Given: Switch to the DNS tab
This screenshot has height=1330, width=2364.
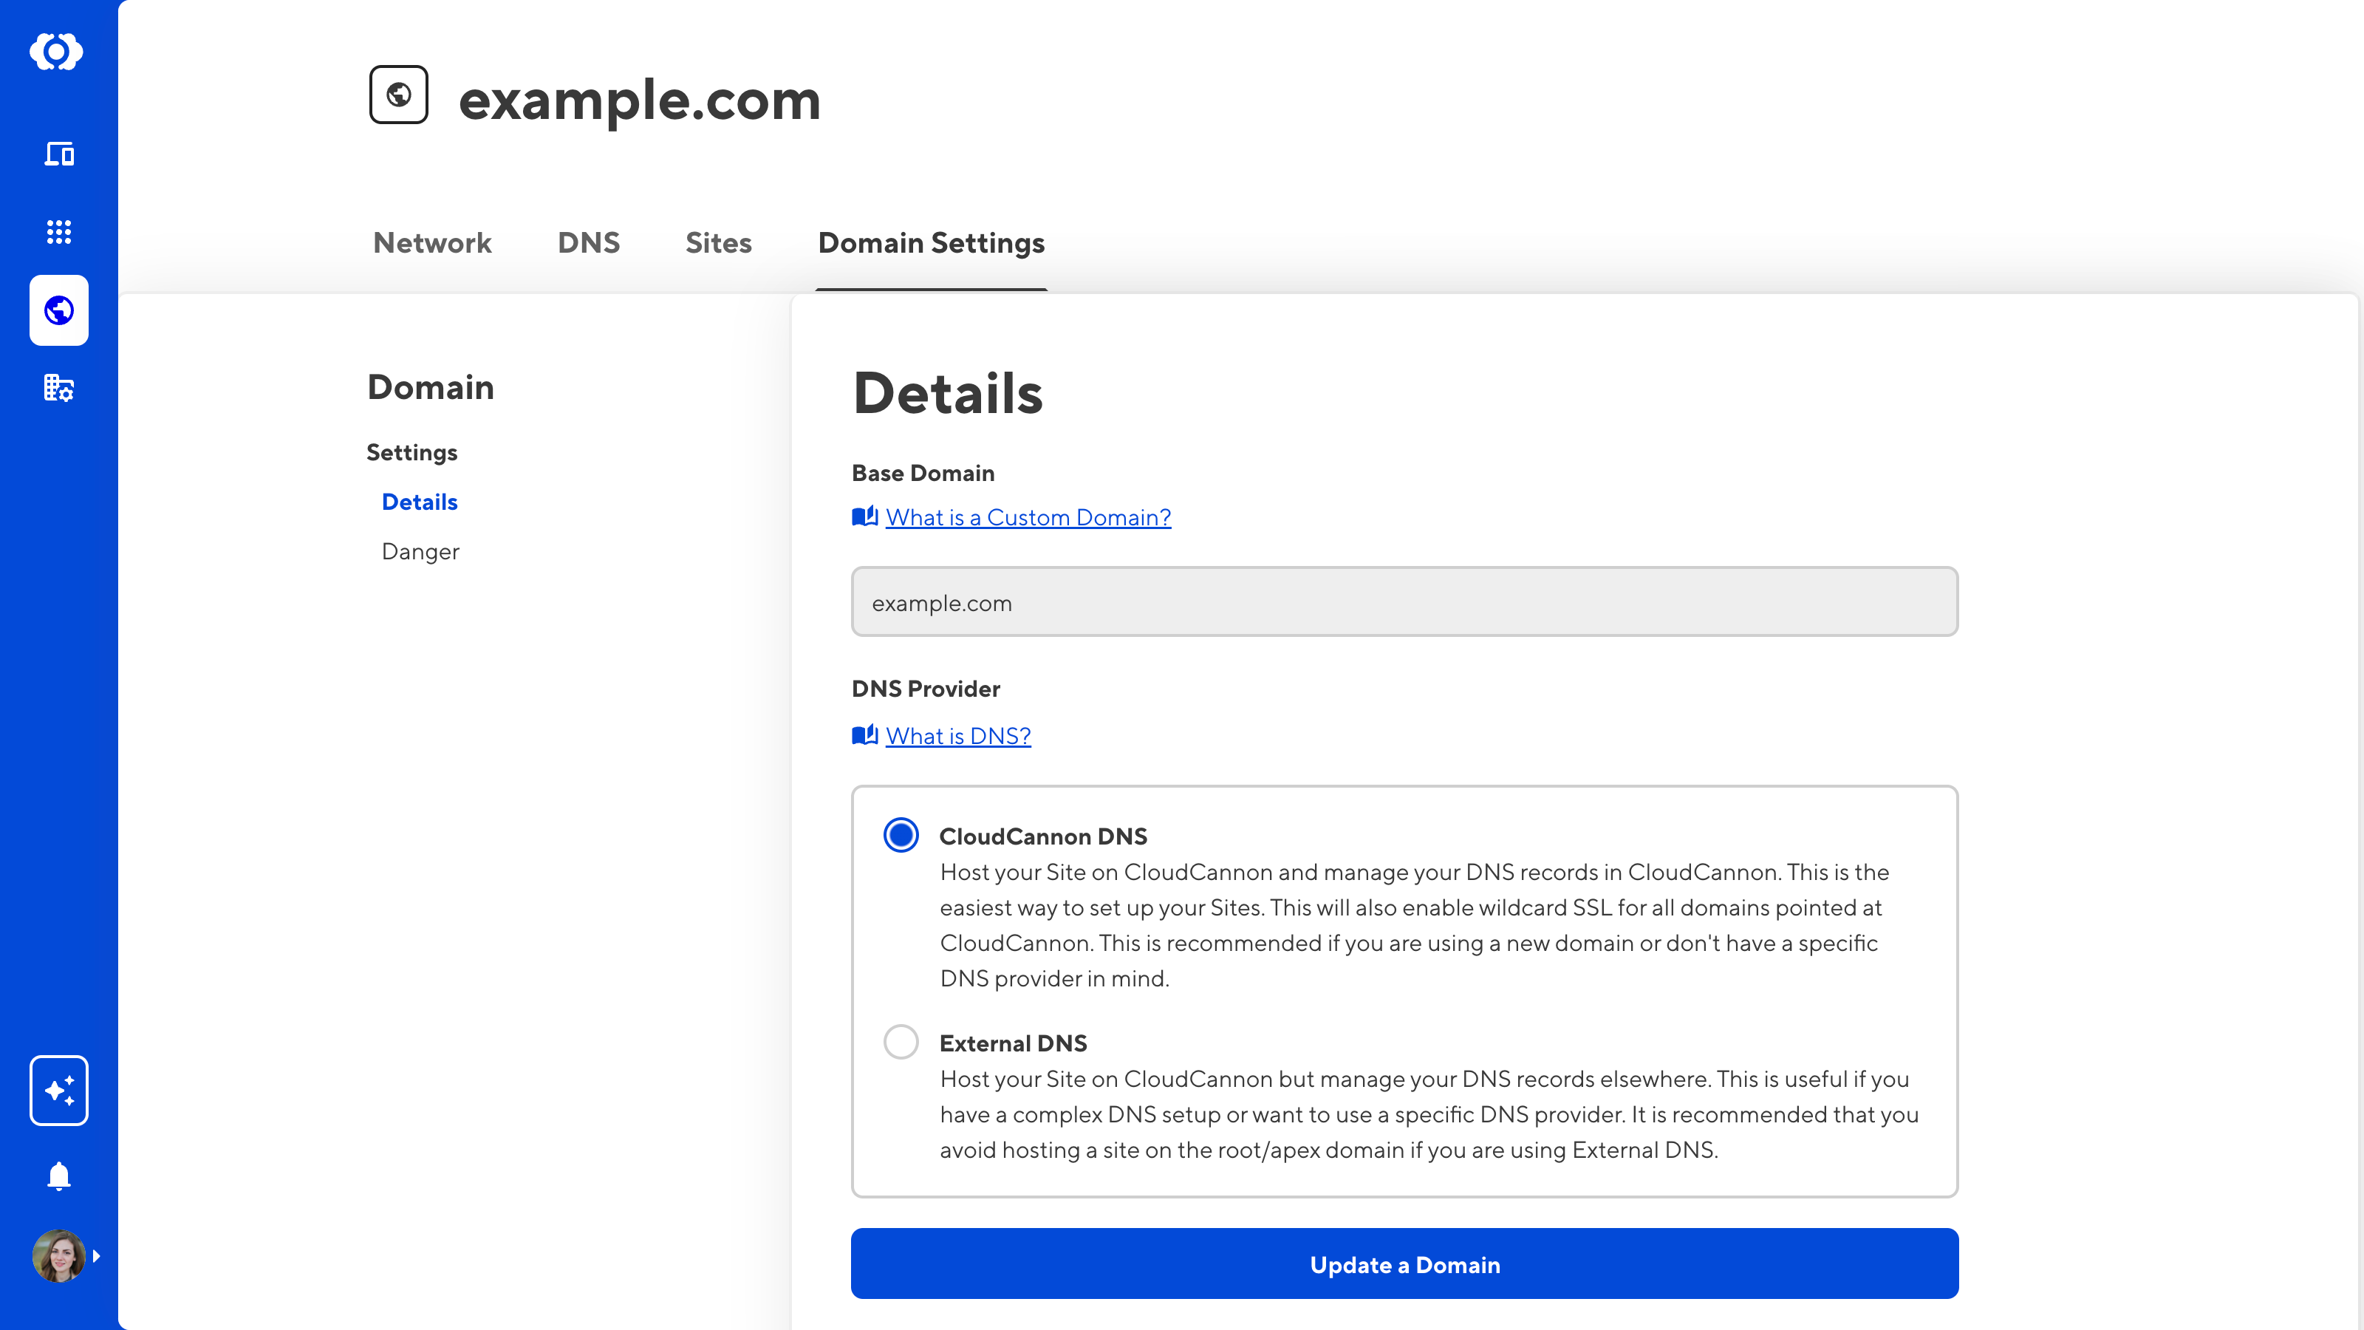Looking at the screenshot, I should pyautogui.click(x=588, y=243).
